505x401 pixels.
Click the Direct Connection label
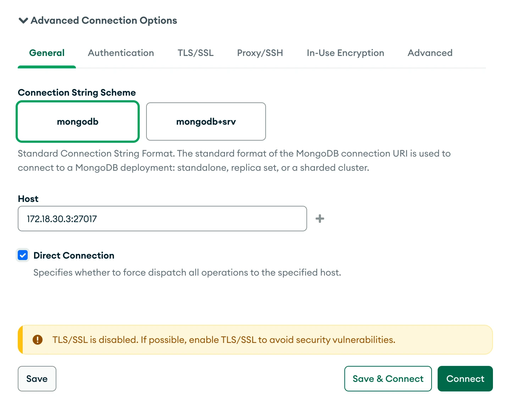73,255
